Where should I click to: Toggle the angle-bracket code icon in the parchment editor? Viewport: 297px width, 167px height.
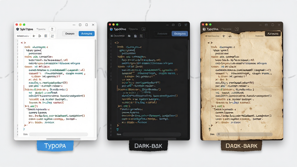tap(210, 43)
